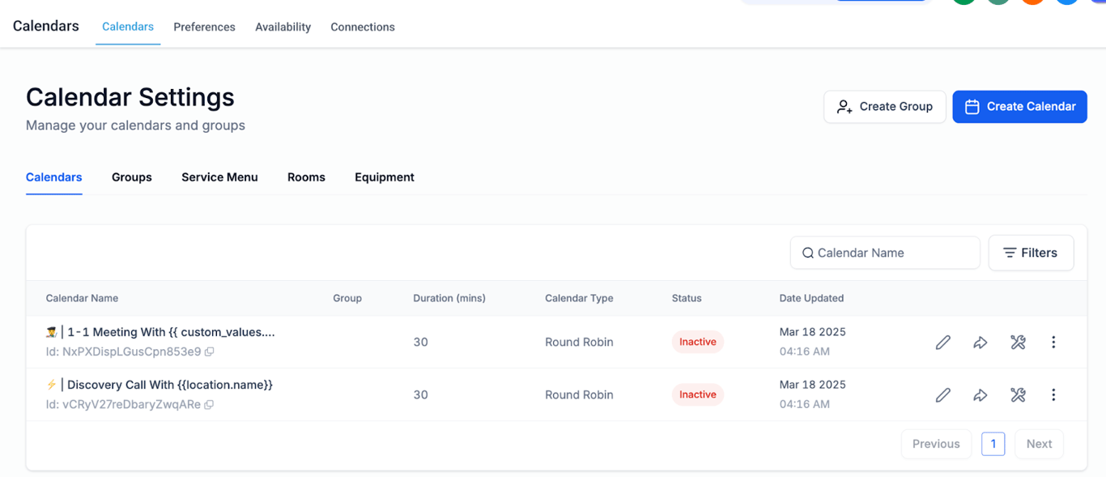Open three-dot menu for 1-1 Meeting calendar

[1053, 343]
